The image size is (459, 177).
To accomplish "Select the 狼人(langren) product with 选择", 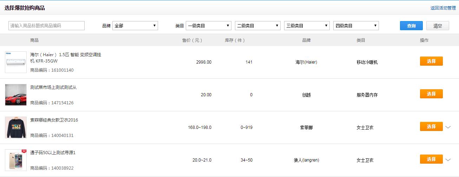I will [431, 159].
